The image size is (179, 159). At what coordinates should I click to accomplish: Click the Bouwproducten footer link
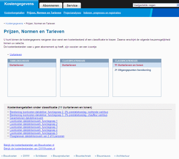61,156
